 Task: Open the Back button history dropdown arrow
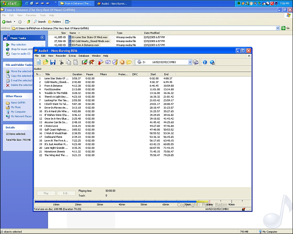(x=14, y=22)
